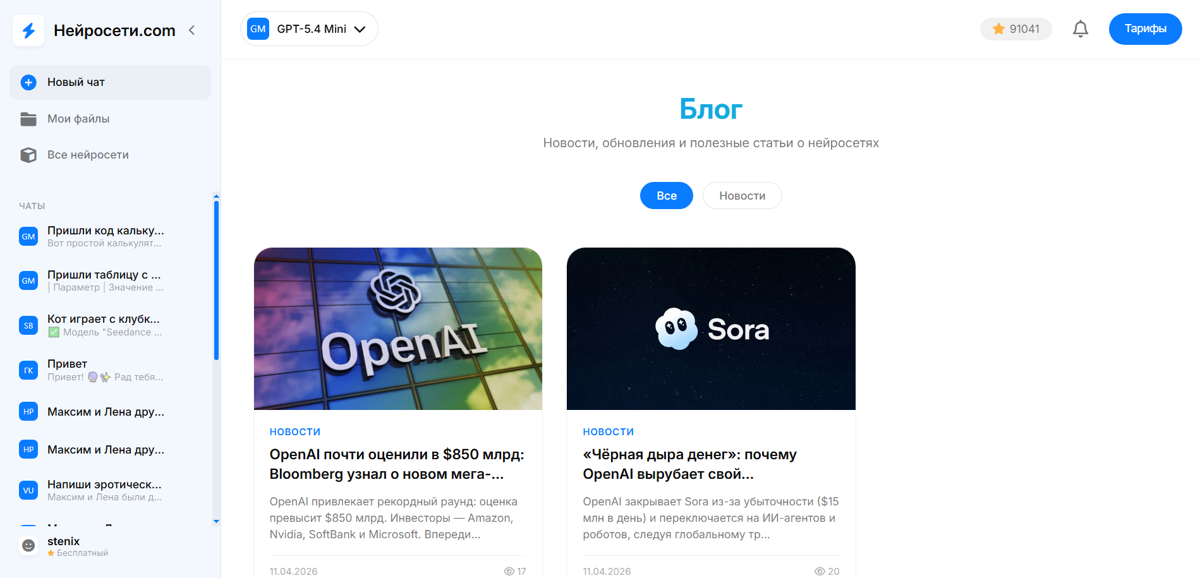Switch to the Новости filter tab

pos(742,196)
